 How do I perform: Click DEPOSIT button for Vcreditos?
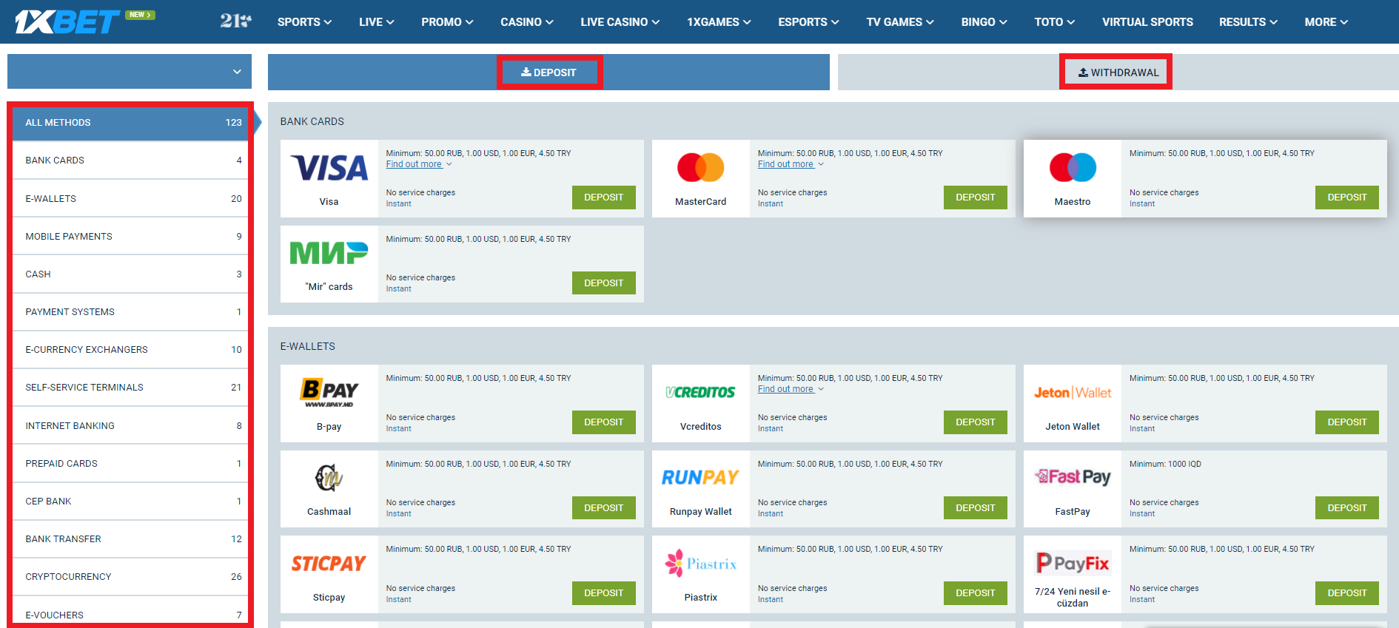coord(976,422)
